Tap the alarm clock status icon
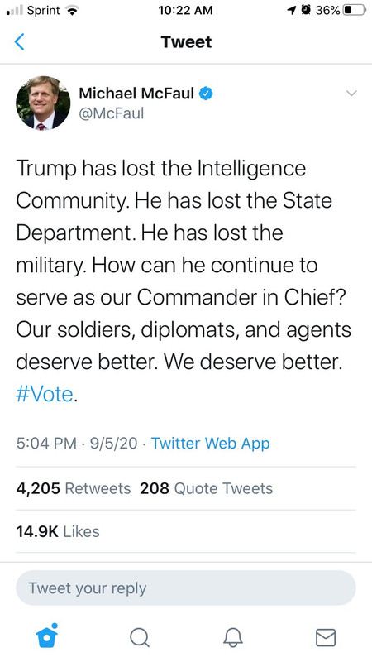Image resolution: width=372 pixels, height=662 pixels. [x=305, y=10]
